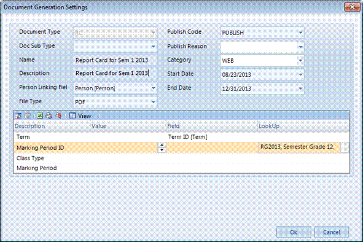Expand the Doc Sub Type dropdown

[154, 47]
